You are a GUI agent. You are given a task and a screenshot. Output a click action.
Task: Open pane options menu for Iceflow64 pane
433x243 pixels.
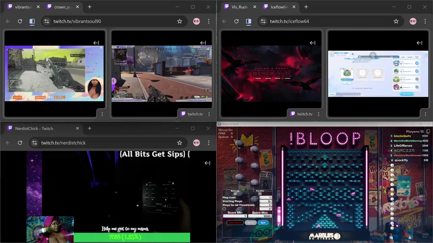point(426,114)
